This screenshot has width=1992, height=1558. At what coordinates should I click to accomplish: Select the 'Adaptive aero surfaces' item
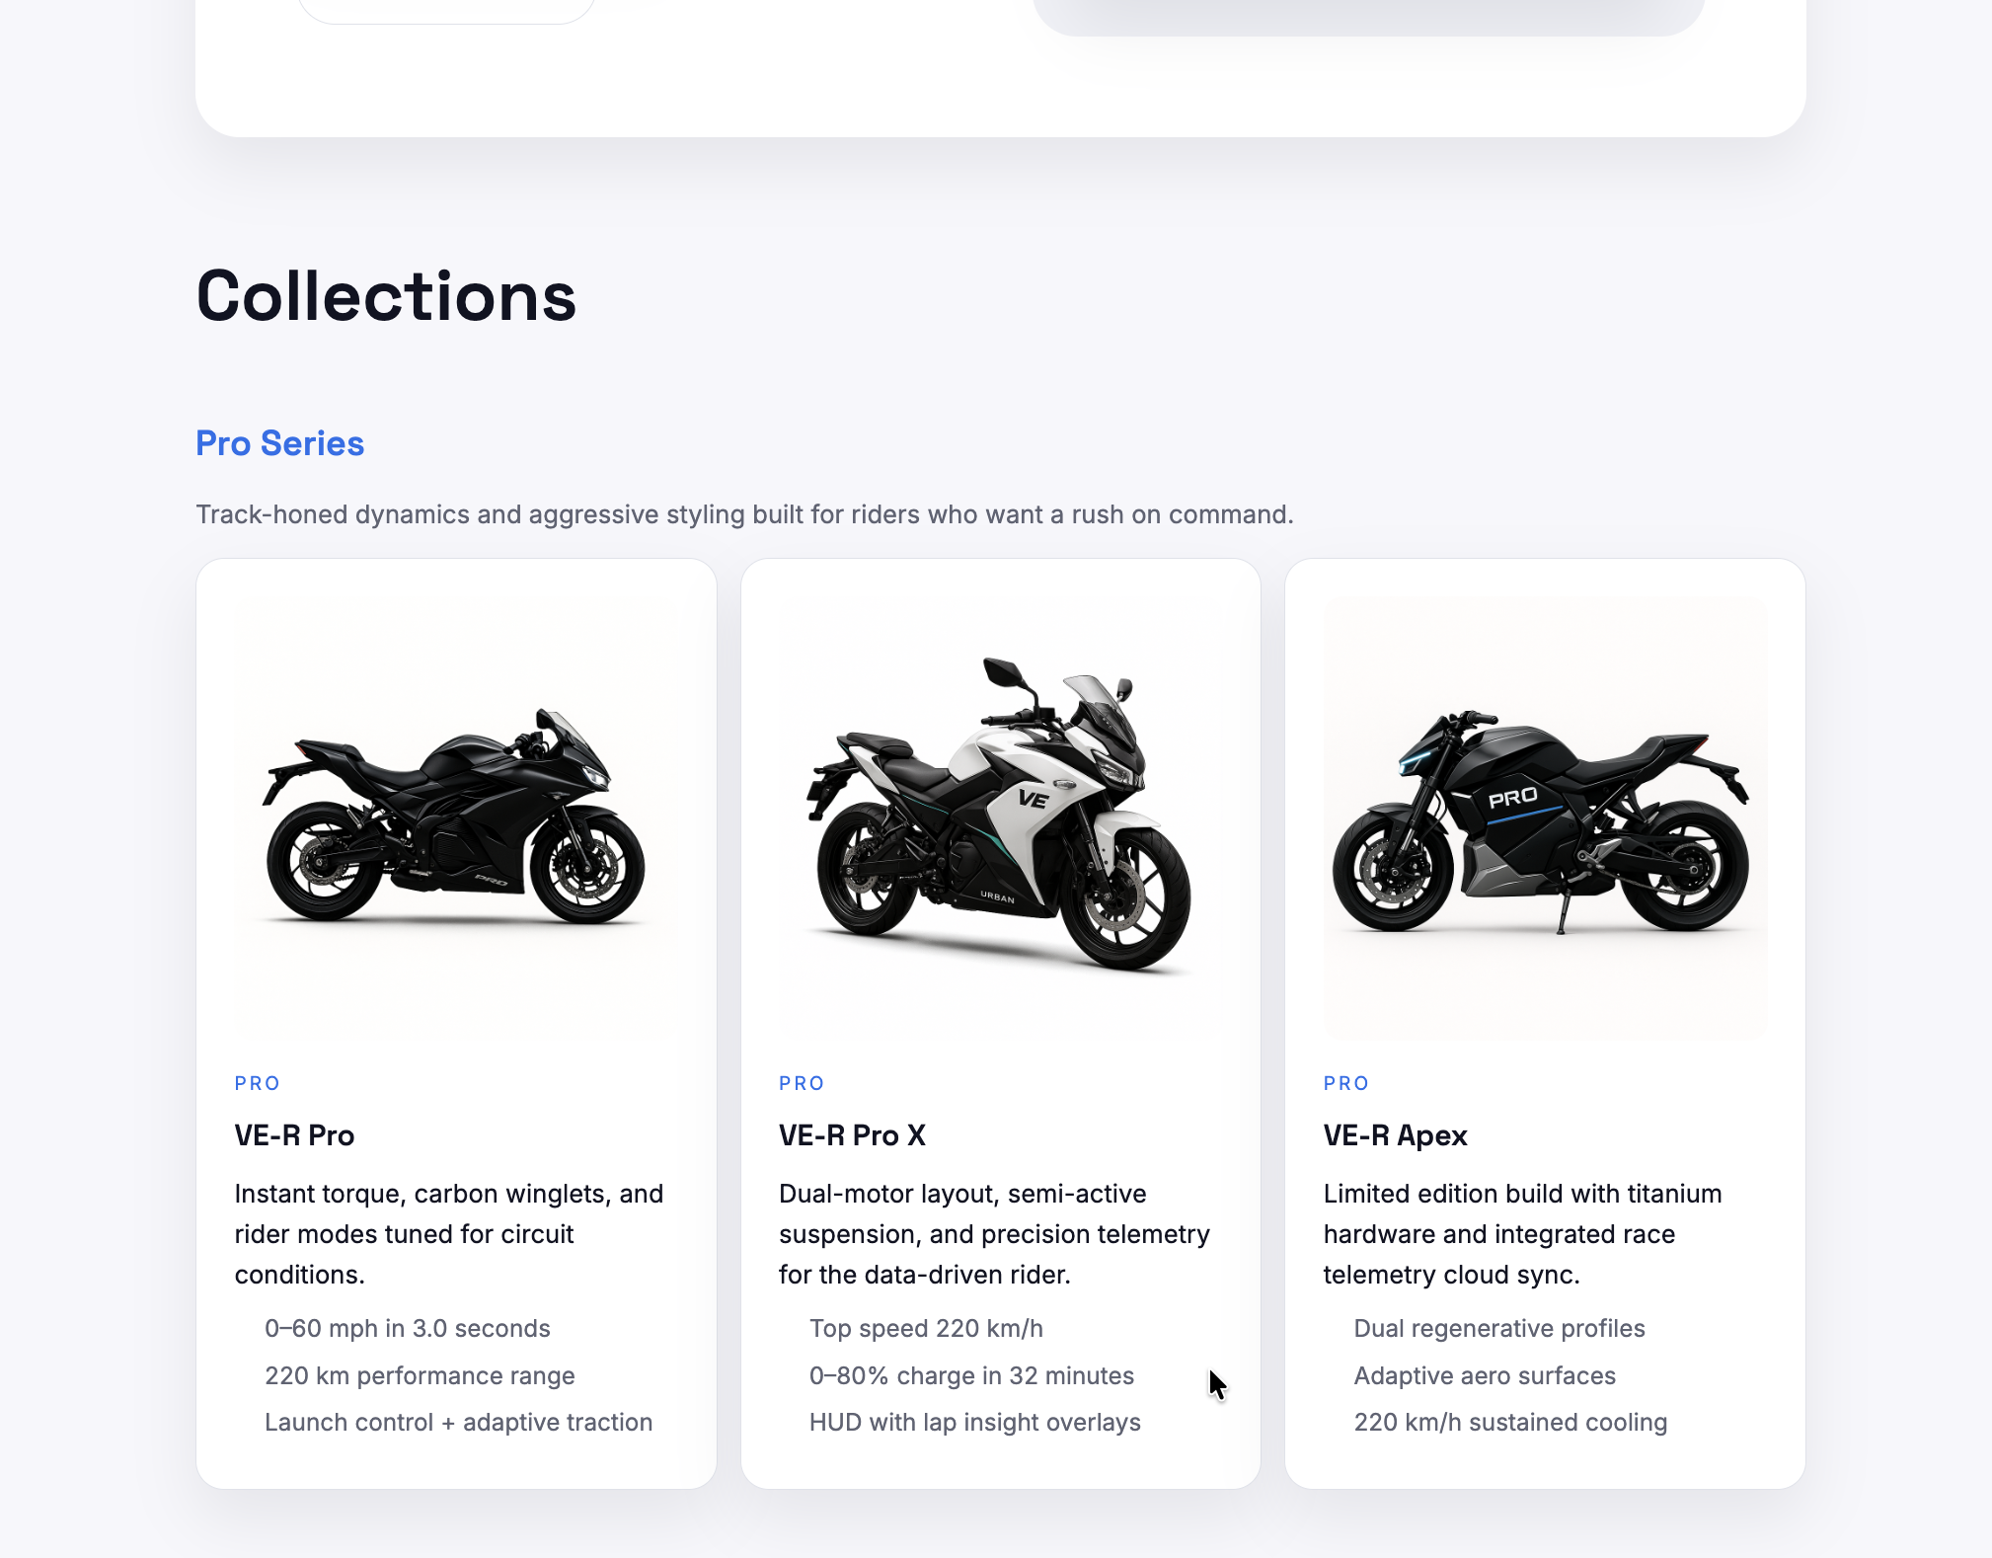tap(1484, 1375)
